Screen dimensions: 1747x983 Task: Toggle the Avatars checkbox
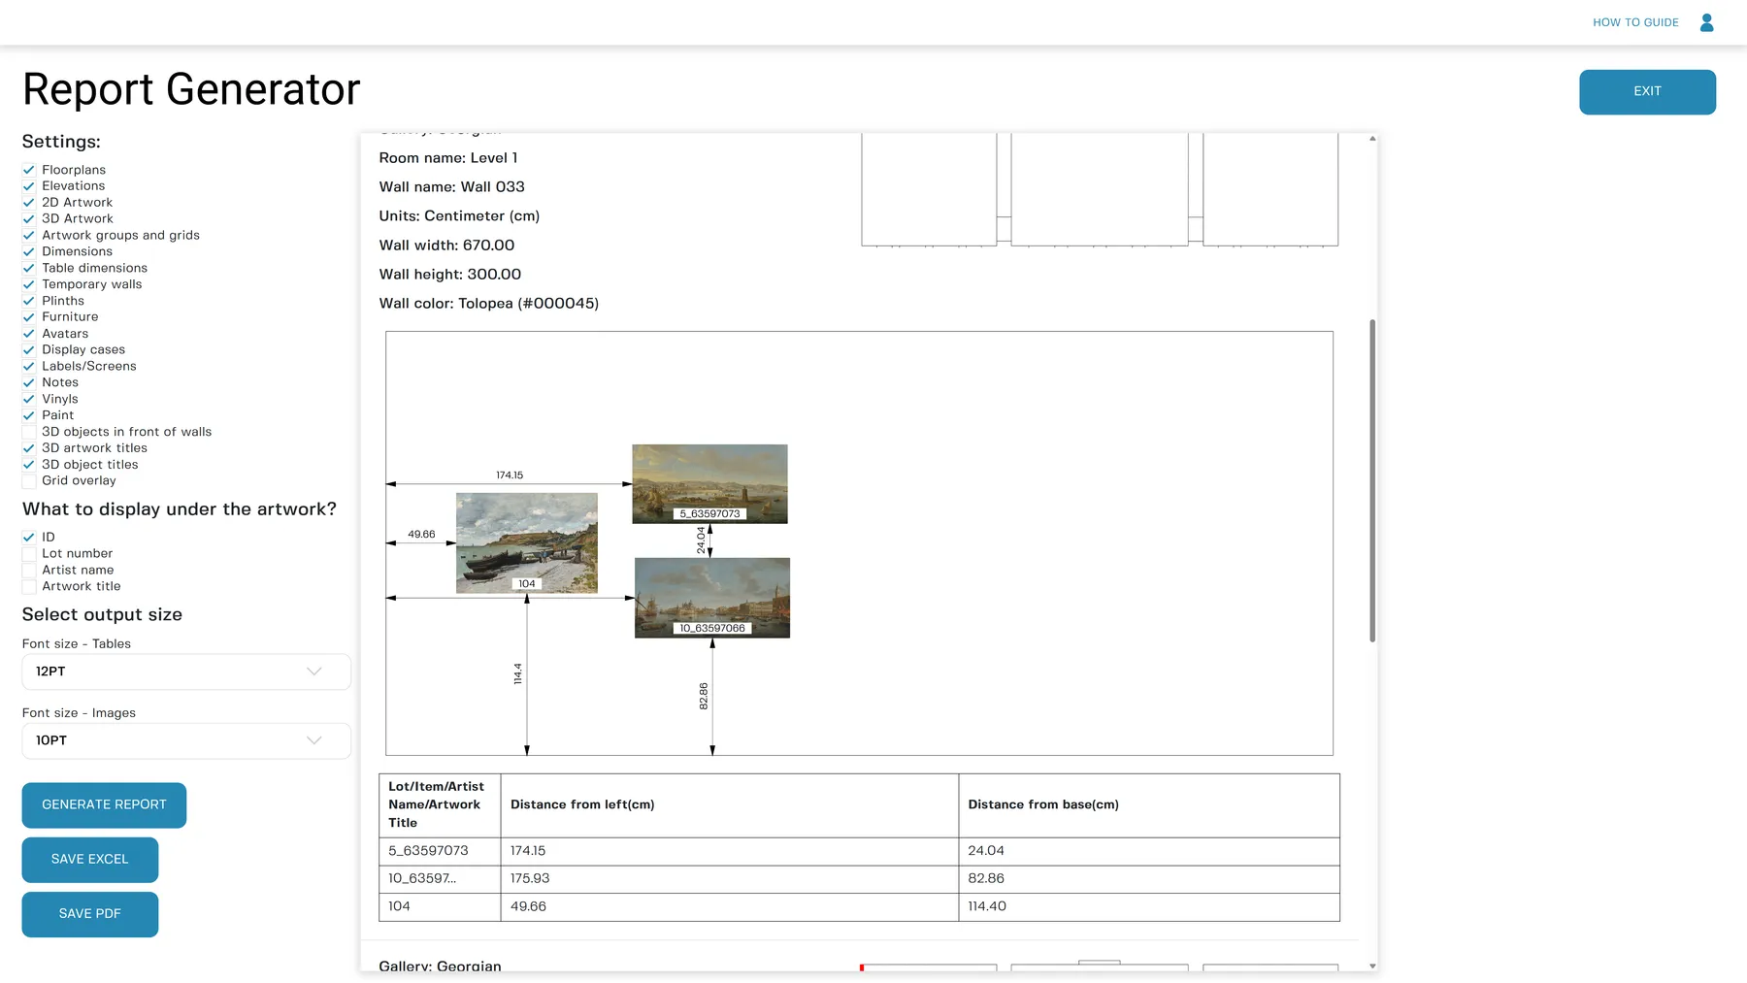click(29, 334)
